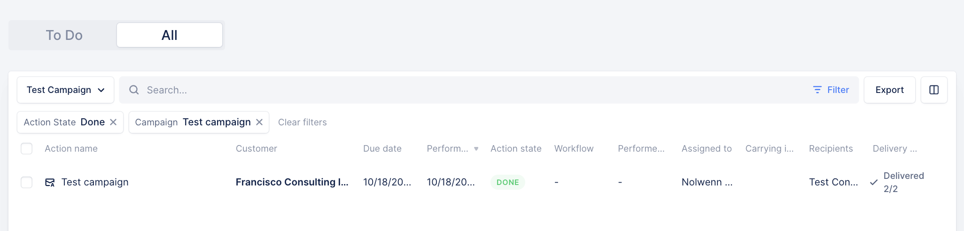Click the email action icon beside Test campaign
The image size is (964, 231).
[50, 182]
